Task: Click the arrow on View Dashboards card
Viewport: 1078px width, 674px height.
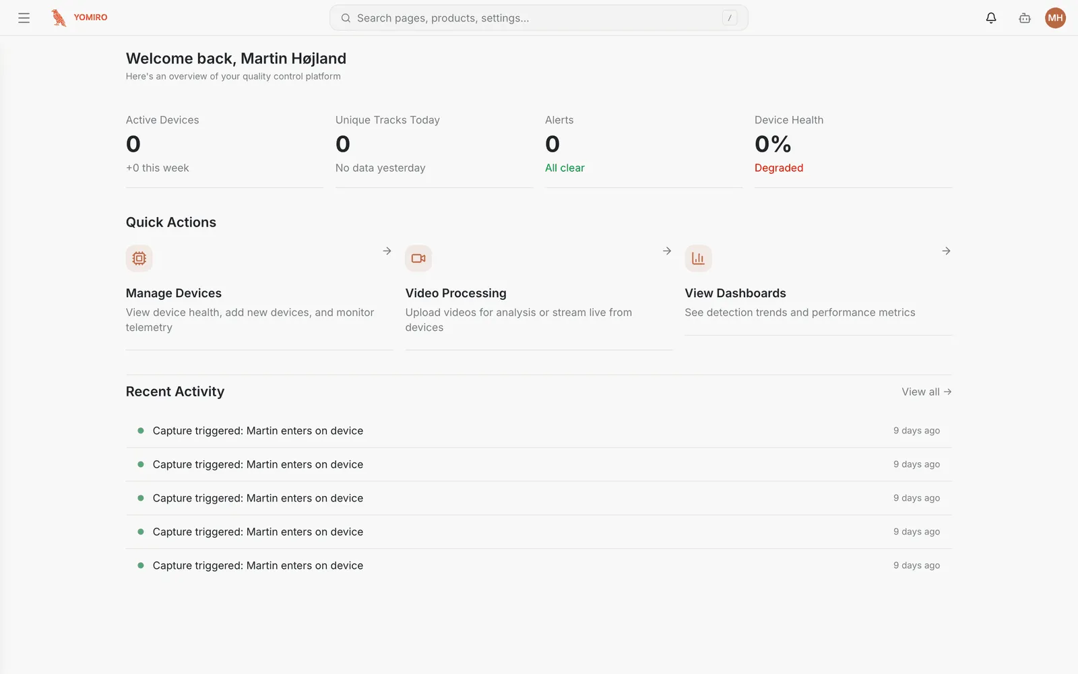Action: (947, 251)
